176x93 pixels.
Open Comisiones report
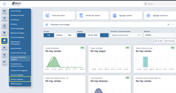pos(15,20)
